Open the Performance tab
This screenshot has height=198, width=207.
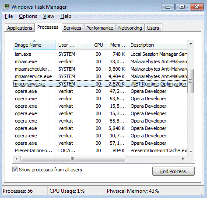click(100, 28)
